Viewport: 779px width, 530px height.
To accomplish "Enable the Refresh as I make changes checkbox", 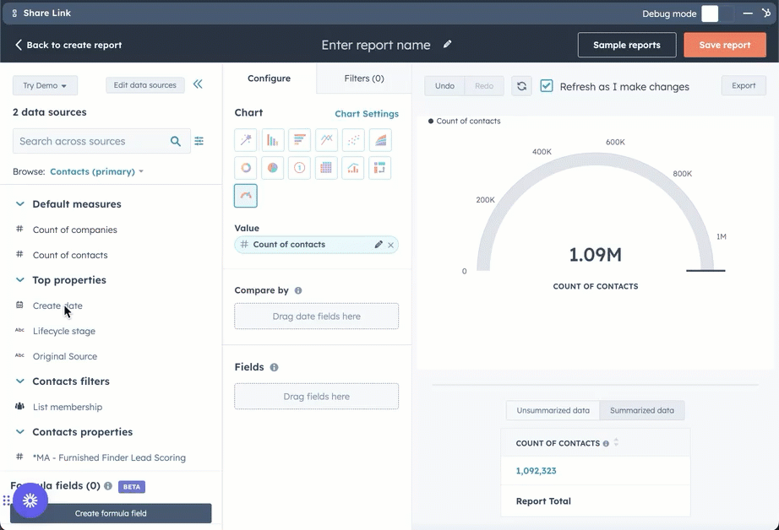I will pyautogui.click(x=546, y=85).
